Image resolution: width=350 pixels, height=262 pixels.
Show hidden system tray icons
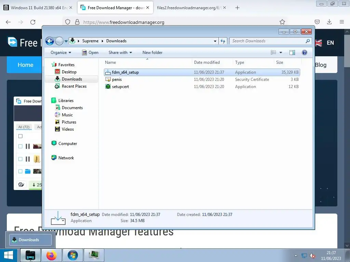(296, 256)
